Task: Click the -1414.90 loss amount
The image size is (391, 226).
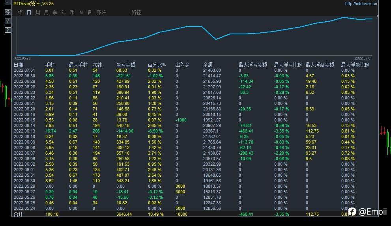Action: pyautogui.click(x=125, y=131)
